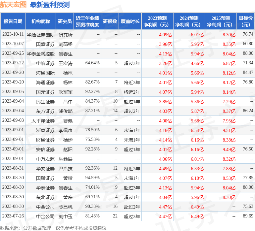Click researcher 吕伟
The image size is (255, 231).
(68, 102)
